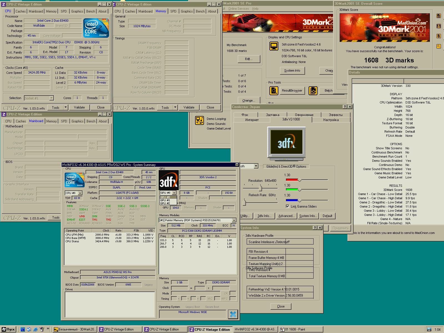Click the Intel Core 2 Duo logo in CPU-Z
Screen dimensions: 444x333
(x=96, y=28)
